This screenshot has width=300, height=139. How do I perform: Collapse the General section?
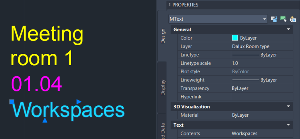tap(288, 29)
